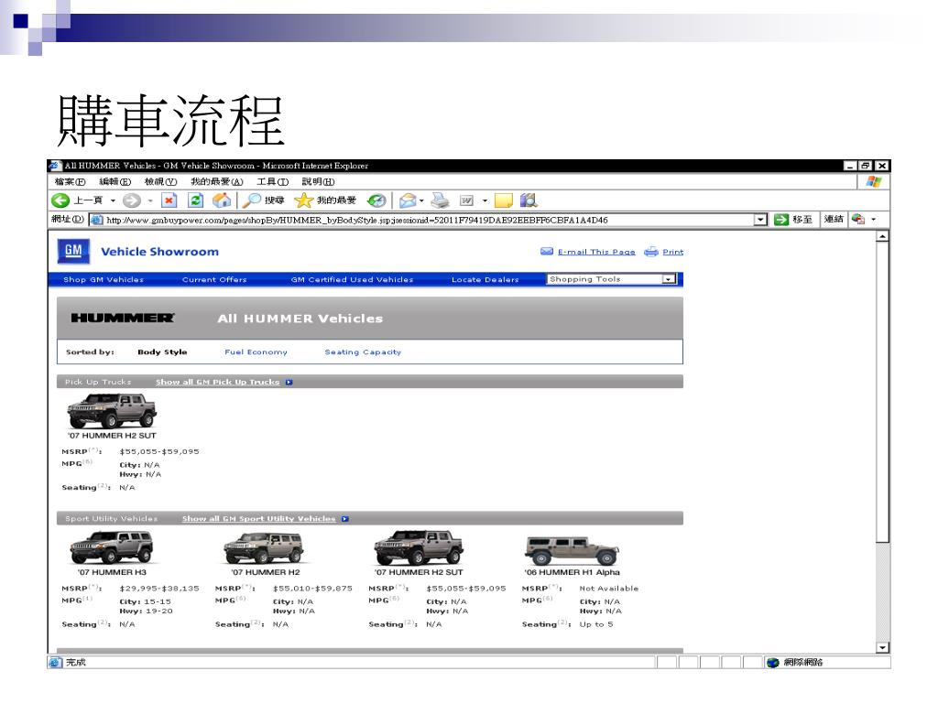
Task: Click '06 HUMMER H1 Alpha model name
Action: pos(573,572)
